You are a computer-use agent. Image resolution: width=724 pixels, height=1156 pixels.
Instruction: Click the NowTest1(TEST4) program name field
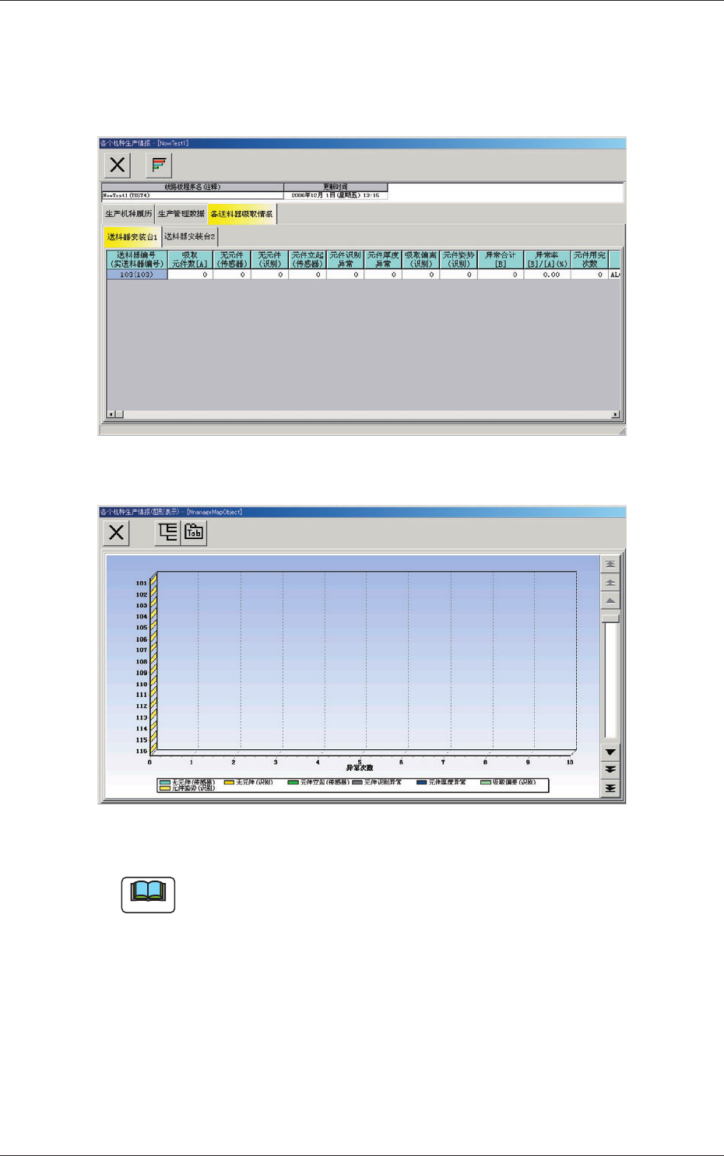point(192,195)
